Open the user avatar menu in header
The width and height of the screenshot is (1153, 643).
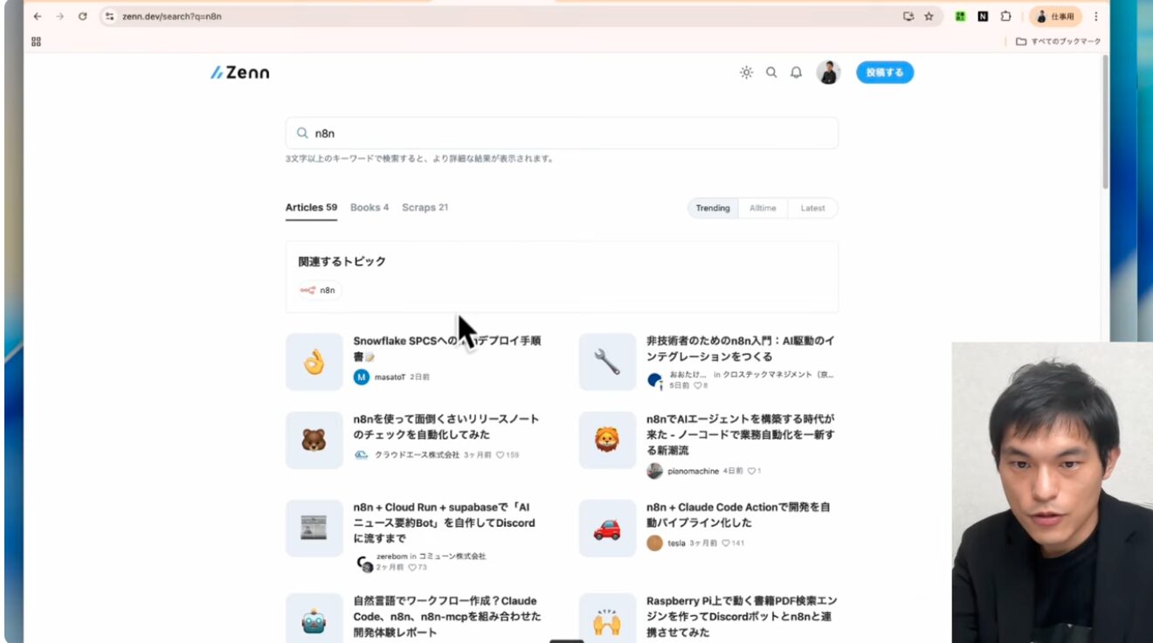(828, 73)
